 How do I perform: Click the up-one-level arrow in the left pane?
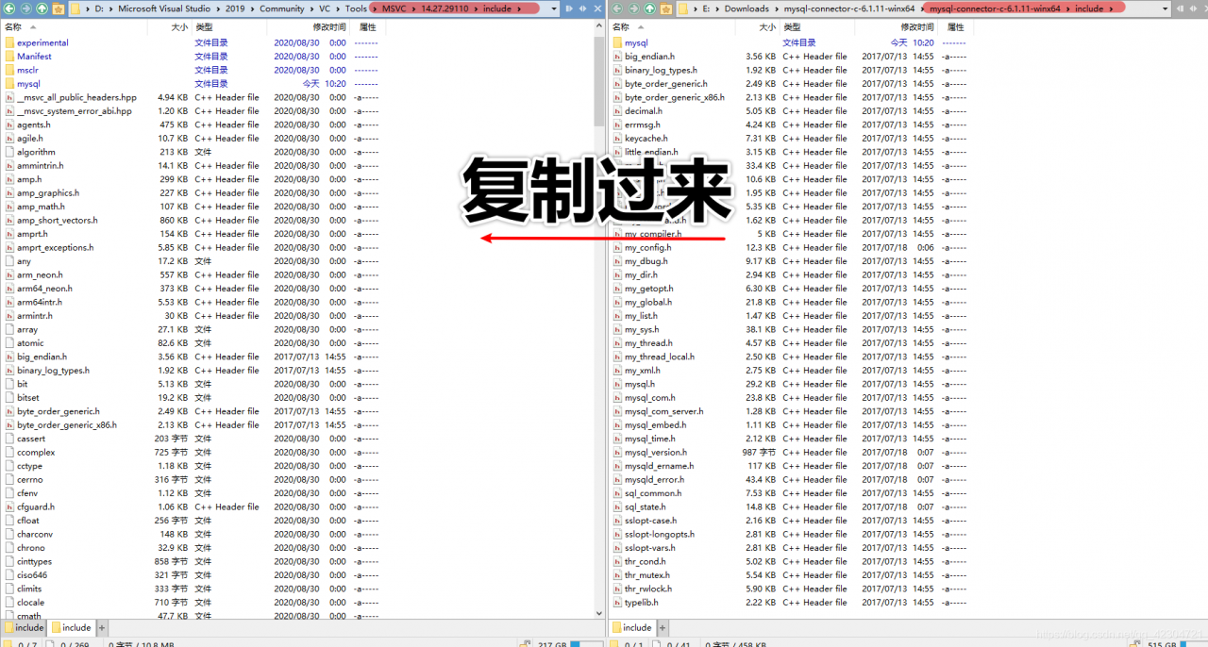(42, 8)
